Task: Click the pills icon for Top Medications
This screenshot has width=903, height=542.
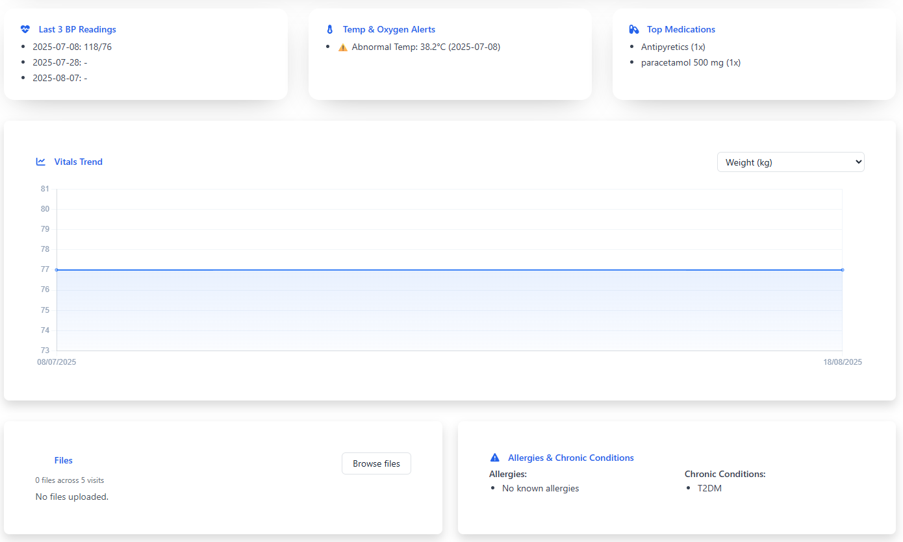Action: coord(634,29)
